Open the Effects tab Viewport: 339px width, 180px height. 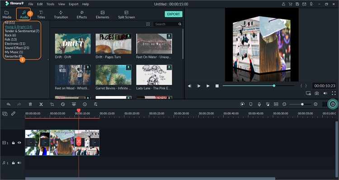point(82,14)
